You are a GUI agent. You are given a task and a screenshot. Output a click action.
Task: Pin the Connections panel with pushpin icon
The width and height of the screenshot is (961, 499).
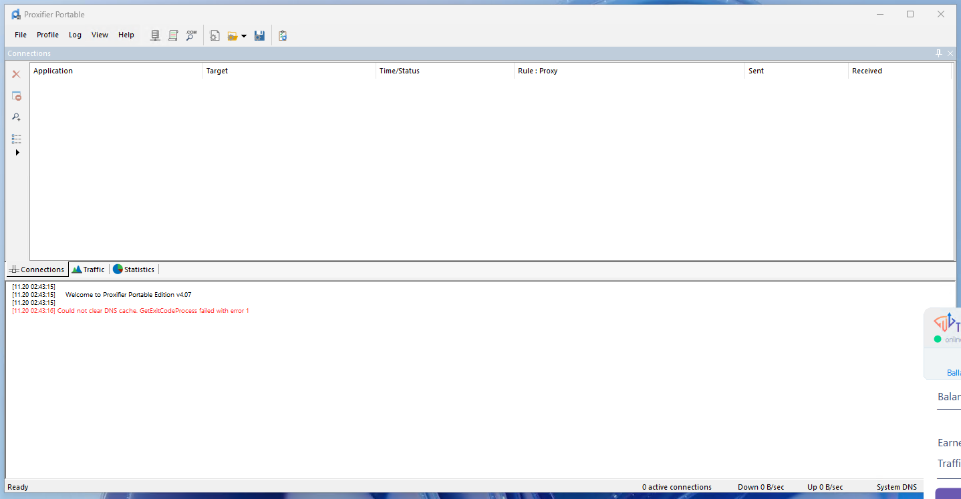pos(939,53)
